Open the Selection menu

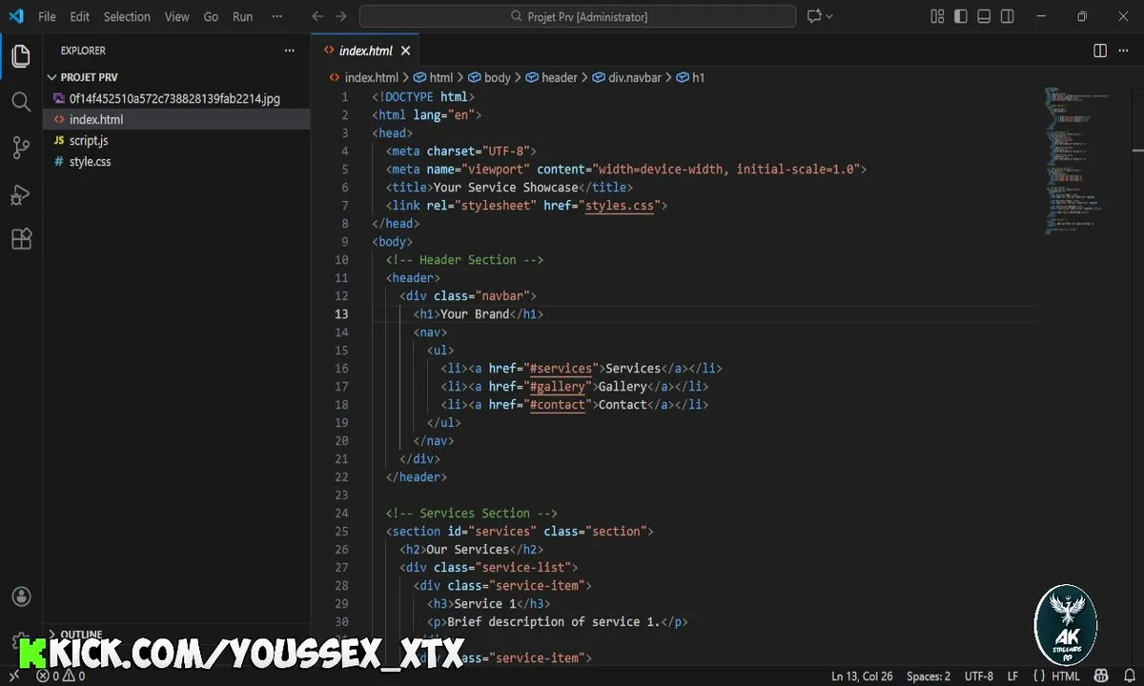[127, 16]
